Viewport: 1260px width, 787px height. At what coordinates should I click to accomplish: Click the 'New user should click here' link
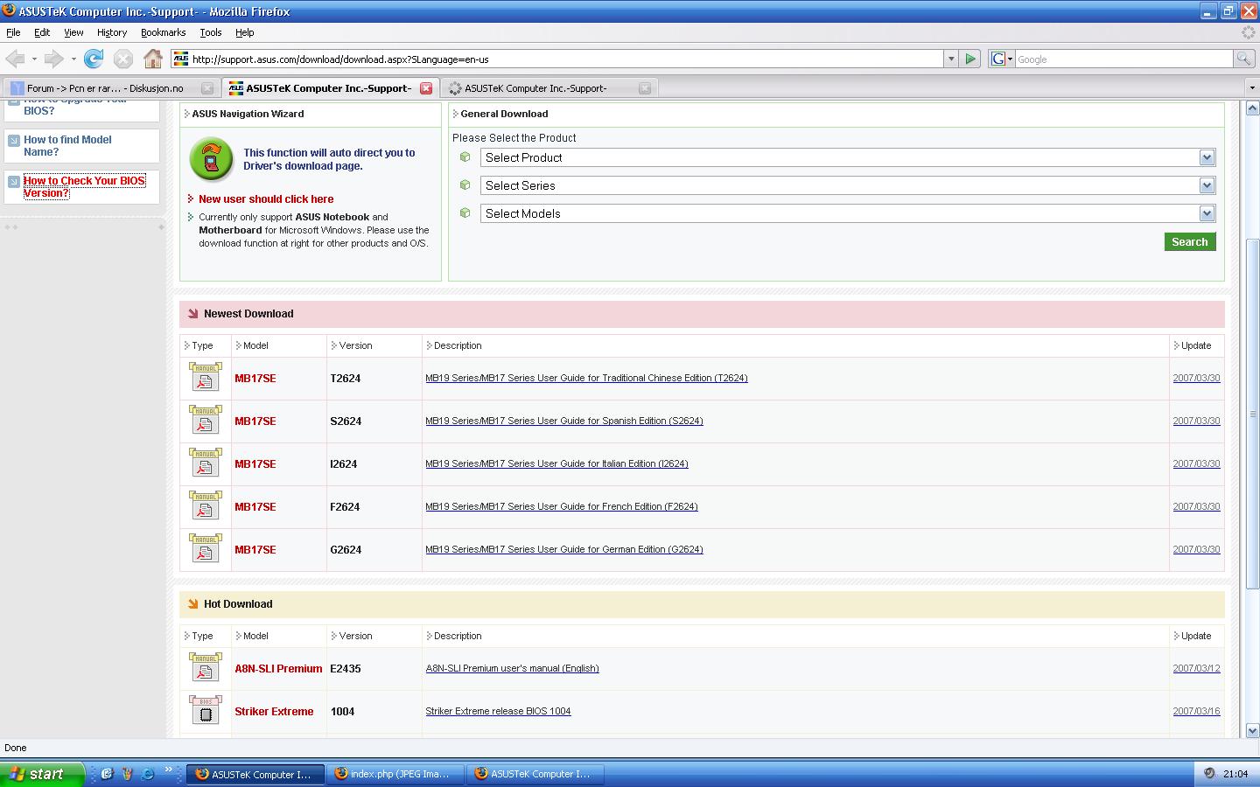pos(266,199)
